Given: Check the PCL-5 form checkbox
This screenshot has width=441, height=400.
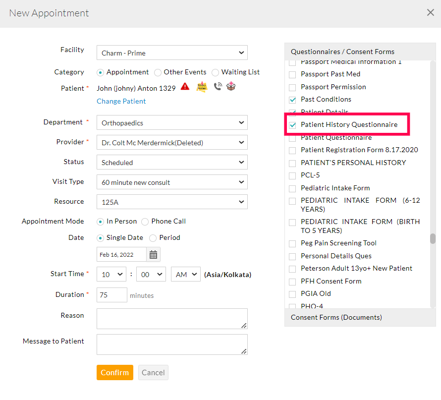Looking at the screenshot, I should point(292,175).
